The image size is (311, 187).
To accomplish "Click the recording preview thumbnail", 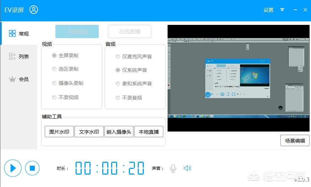I will [239, 78].
